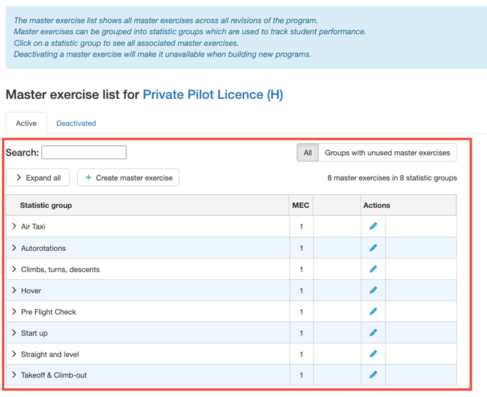487x397 pixels.
Task: Select the Active tab
Action: [x=26, y=124]
